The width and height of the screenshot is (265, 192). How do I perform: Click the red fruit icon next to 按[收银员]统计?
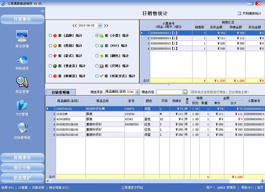click(x=55, y=76)
